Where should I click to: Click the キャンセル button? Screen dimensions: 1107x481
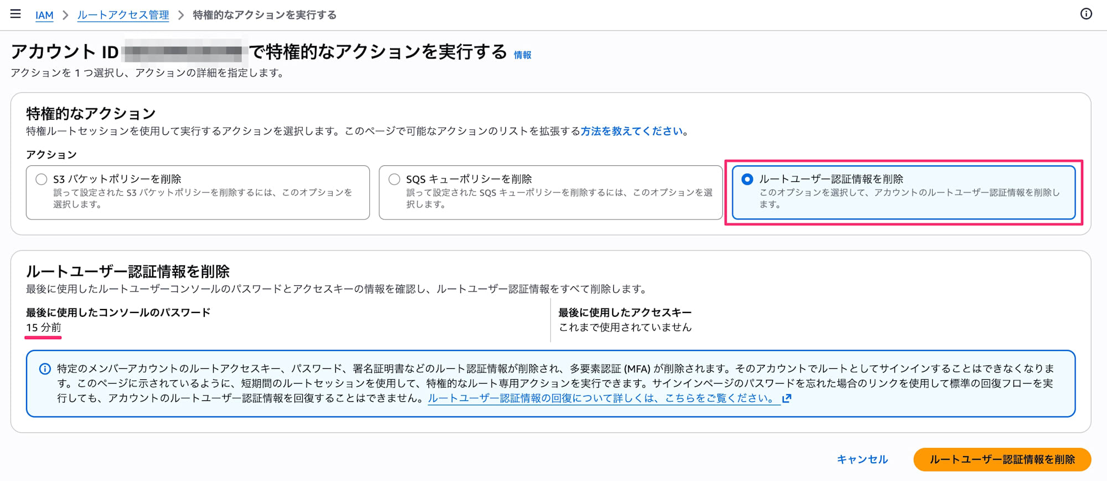[862, 459]
